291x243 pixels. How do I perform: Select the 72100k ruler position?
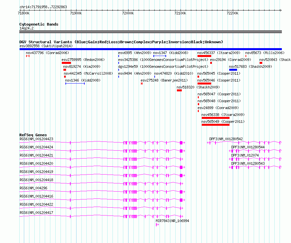(180, 13)
